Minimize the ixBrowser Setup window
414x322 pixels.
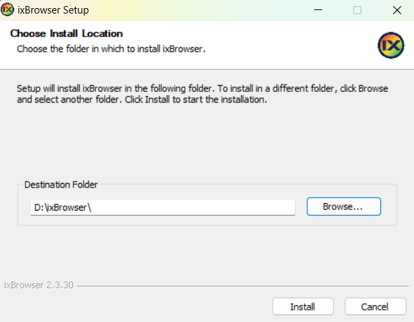318,10
